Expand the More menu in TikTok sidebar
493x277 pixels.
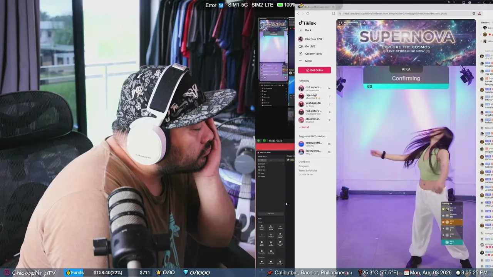pos(305,61)
